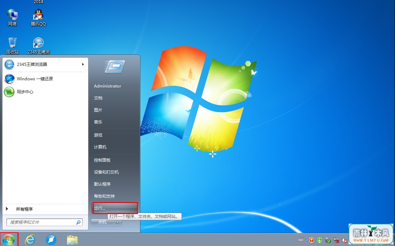
Task: Open 文档 documents in Start menu
Action: tap(98, 98)
